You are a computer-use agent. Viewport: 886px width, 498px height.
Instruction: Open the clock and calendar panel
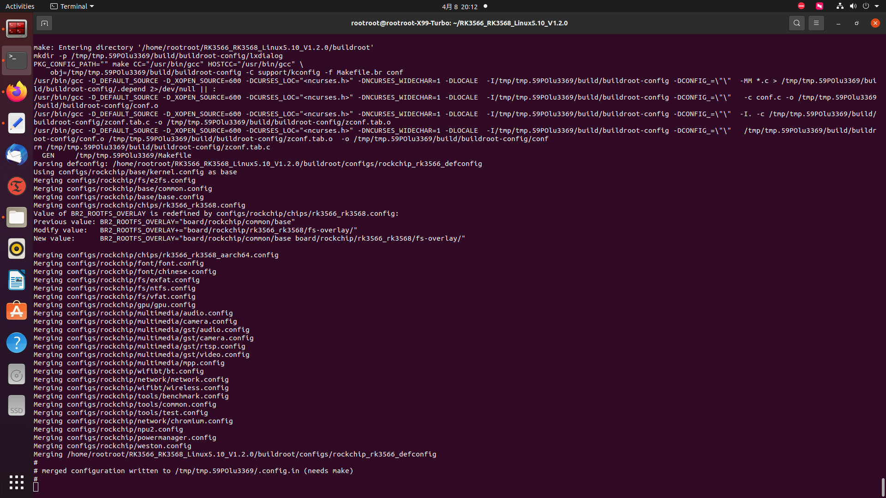click(x=459, y=6)
